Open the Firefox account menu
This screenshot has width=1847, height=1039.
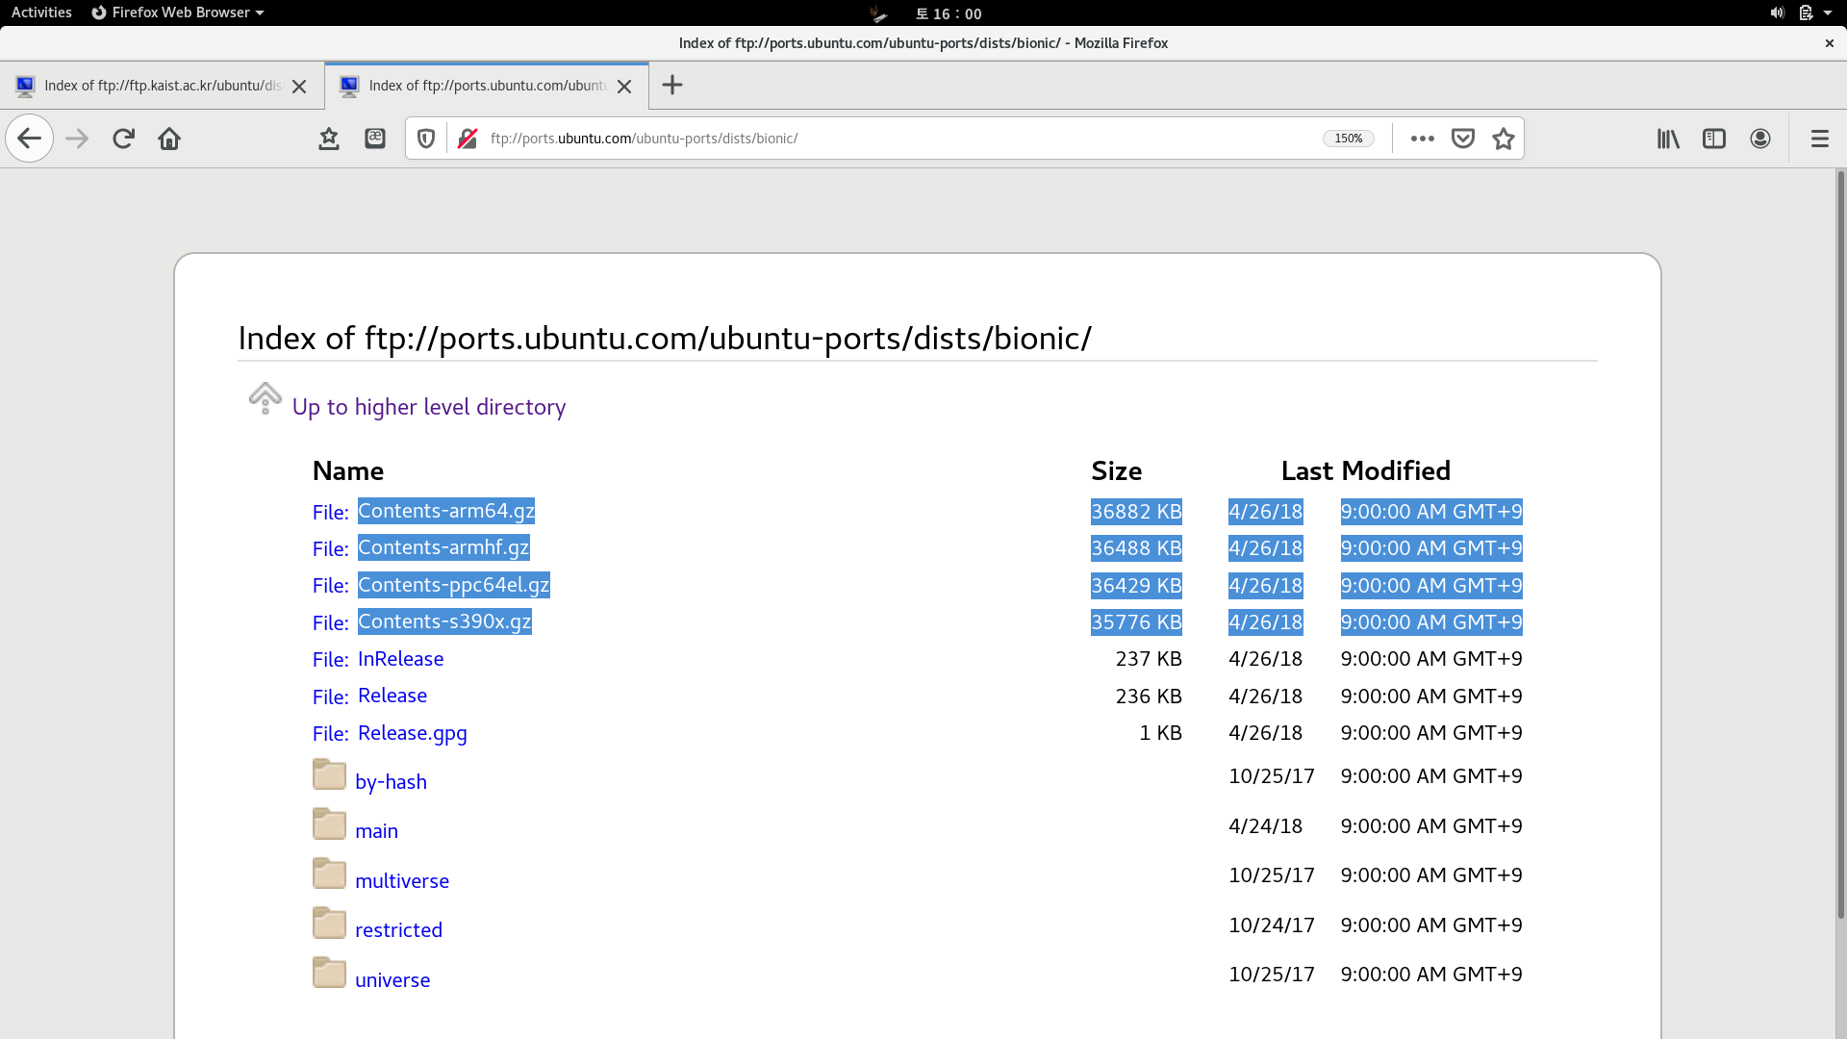click(x=1760, y=139)
